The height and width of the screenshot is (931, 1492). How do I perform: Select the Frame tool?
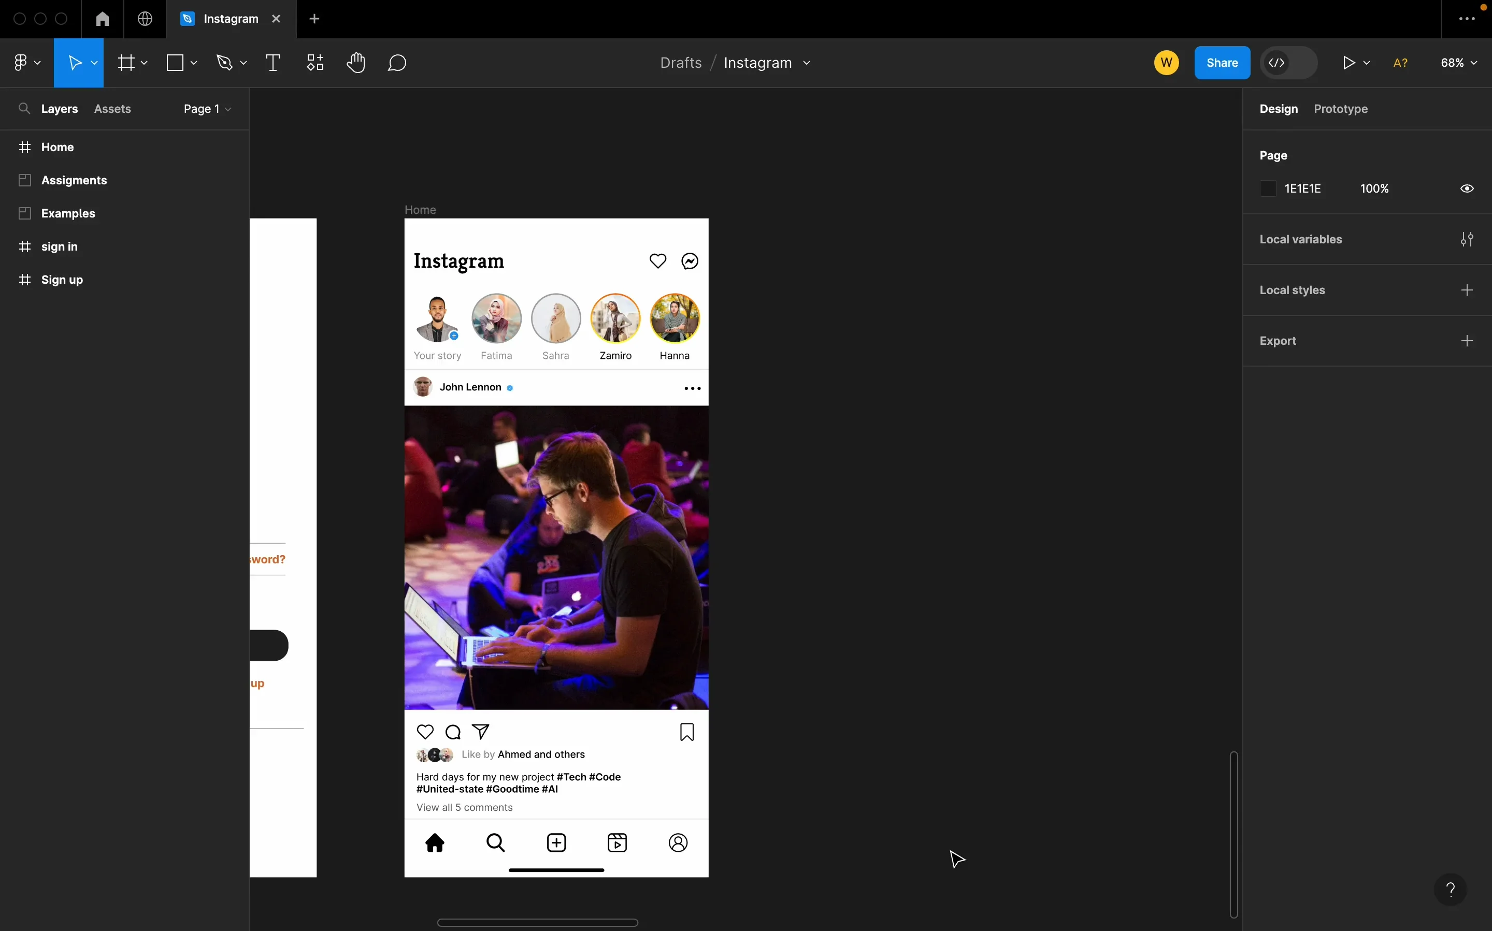[127, 62]
